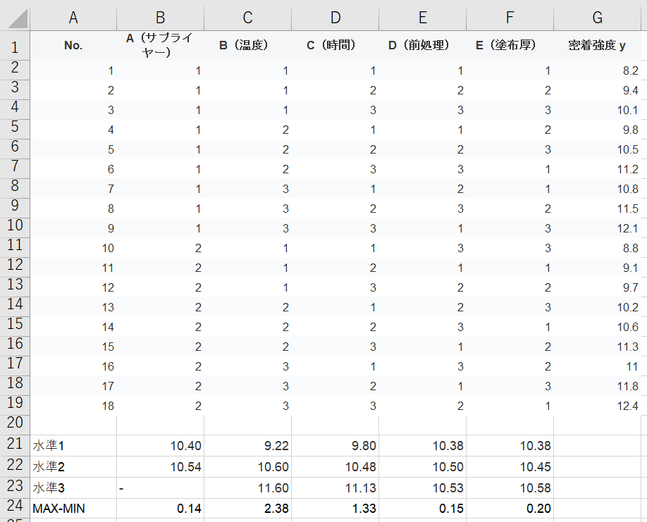Click the 水準1 label cell

[x=73, y=446]
